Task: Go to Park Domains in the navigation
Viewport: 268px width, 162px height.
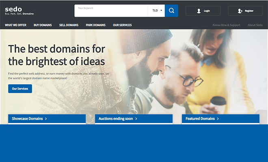Action: point(95,25)
